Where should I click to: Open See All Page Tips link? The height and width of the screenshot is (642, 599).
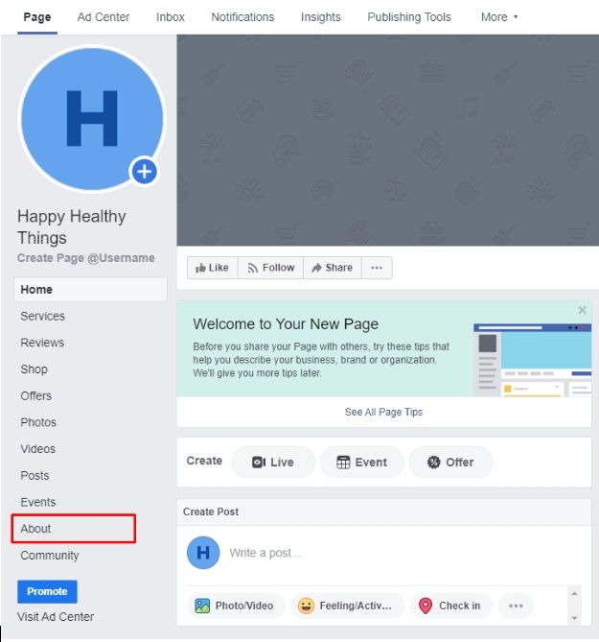coord(383,412)
